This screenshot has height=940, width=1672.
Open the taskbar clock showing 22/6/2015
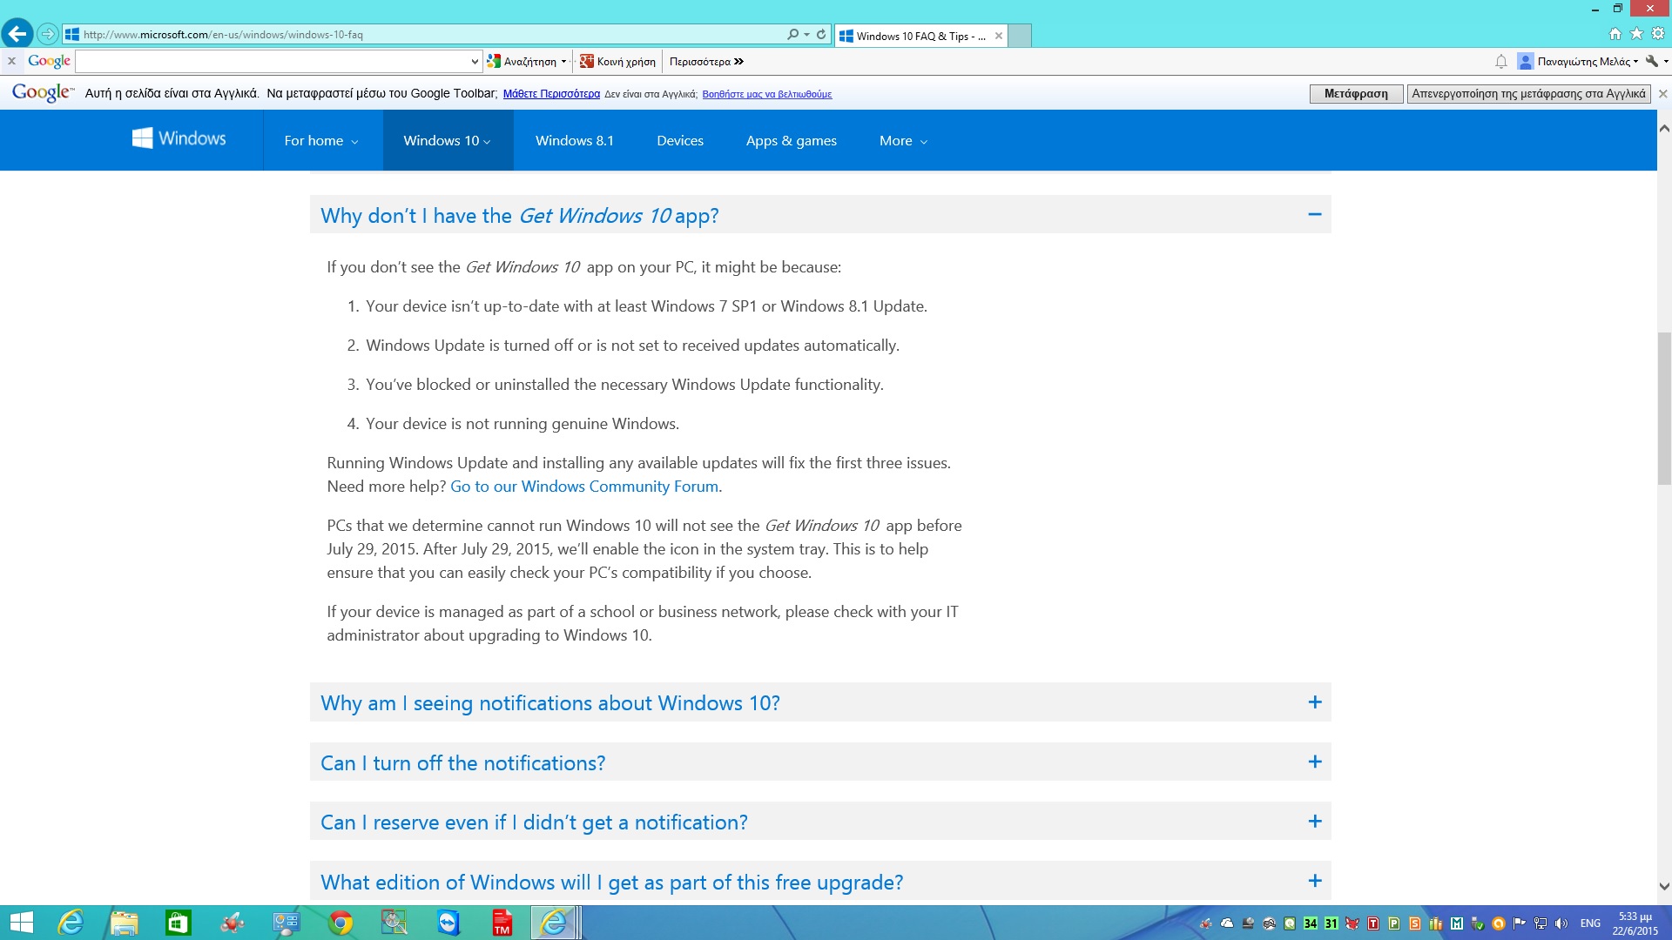tap(1635, 923)
